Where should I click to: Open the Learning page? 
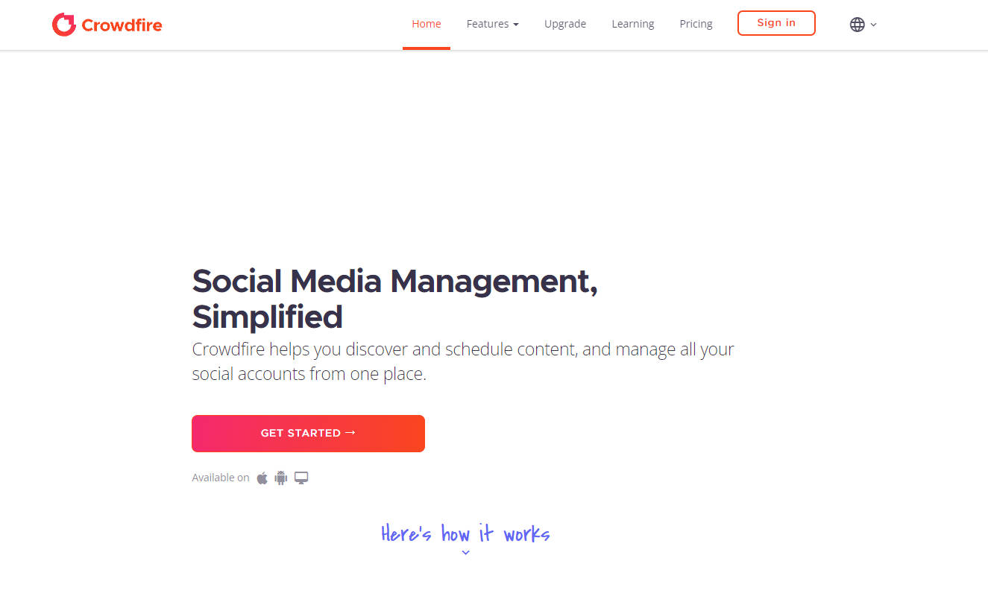[x=633, y=24]
